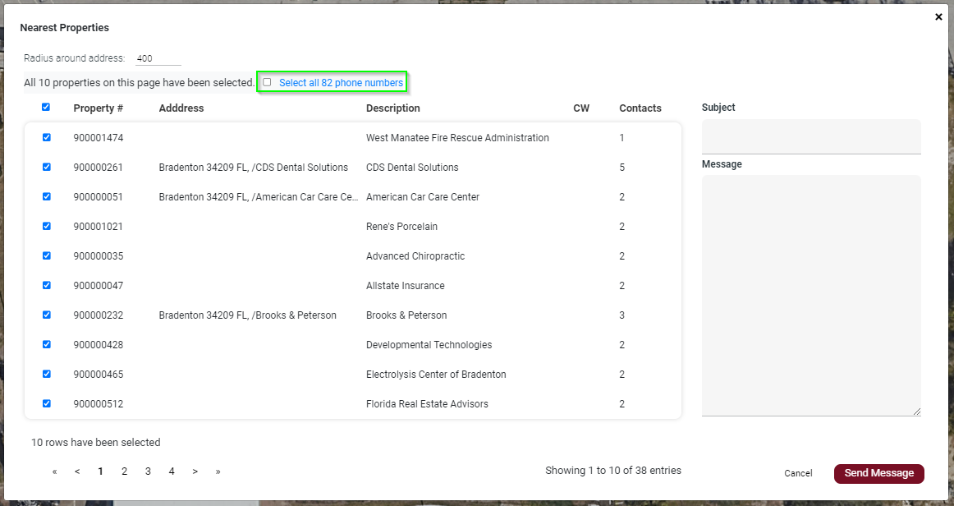Uncheck property 900000512 checkbox
Screen dimensions: 954x506
click(46, 403)
